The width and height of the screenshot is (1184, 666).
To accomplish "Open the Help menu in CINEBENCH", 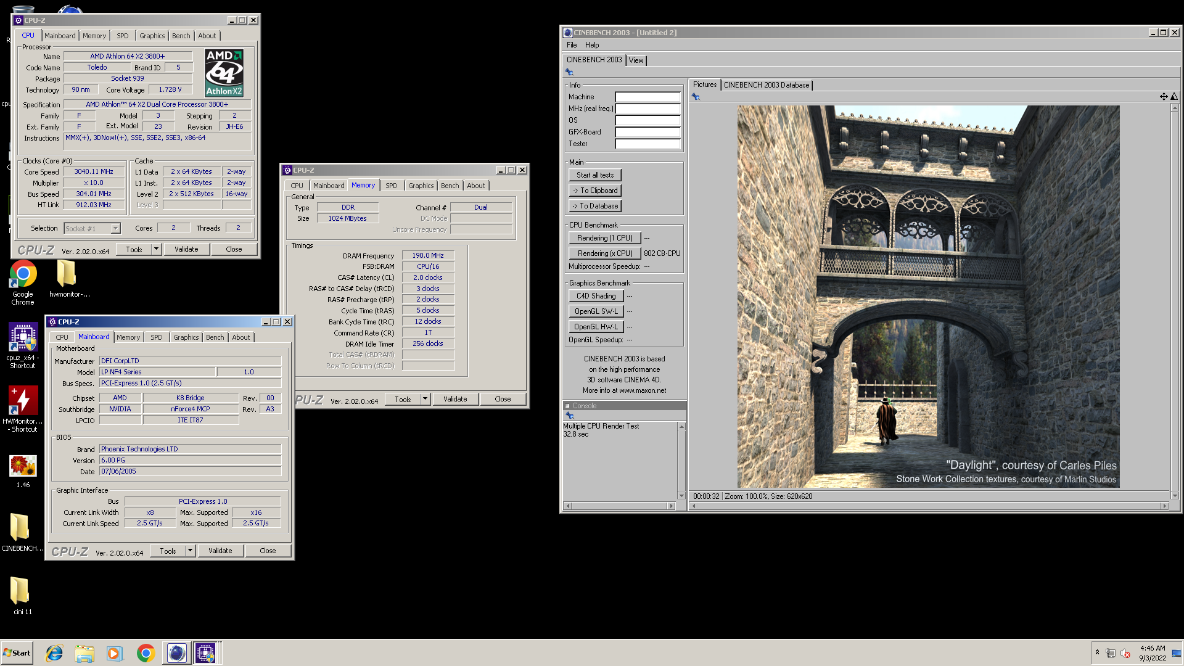I will pyautogui.click(x=592, y=45).
